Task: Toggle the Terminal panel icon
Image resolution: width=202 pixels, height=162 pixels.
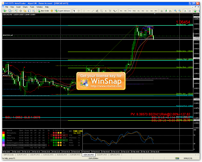Action: pyautogui.click(x=29, y=11)
